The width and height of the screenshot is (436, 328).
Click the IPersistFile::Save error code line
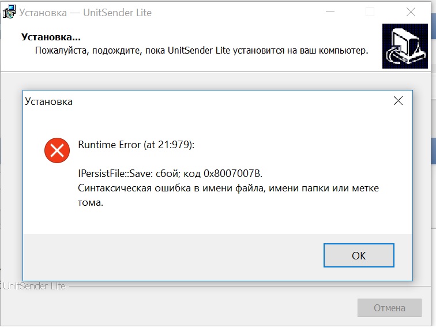[173, 174]
